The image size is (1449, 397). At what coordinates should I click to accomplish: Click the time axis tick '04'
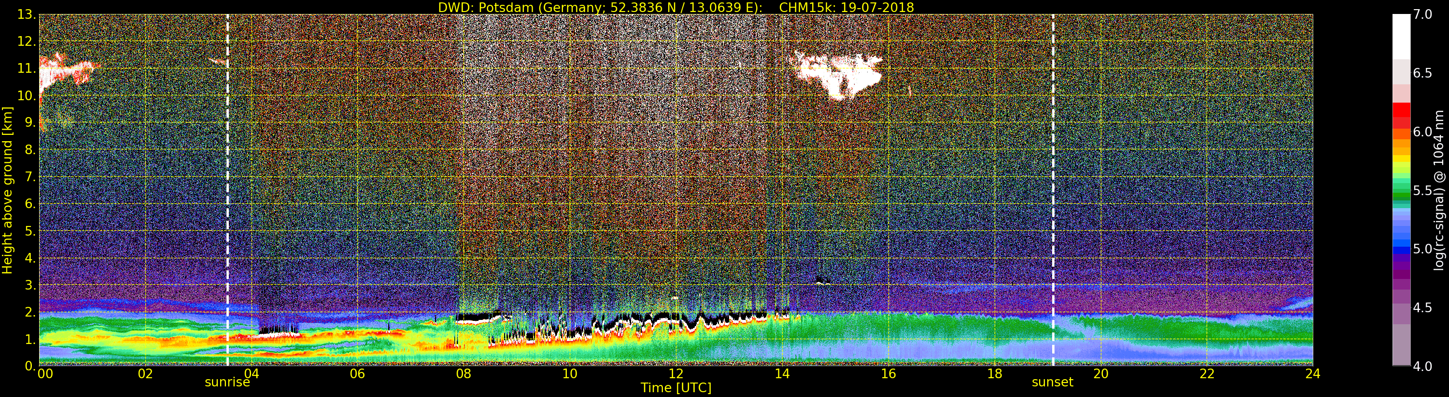[x=252, y=374]
